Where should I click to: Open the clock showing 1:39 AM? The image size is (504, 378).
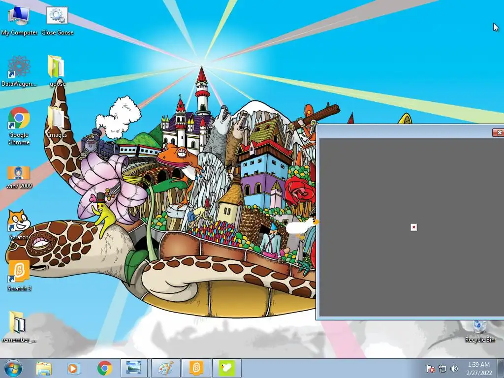[479, 369]
